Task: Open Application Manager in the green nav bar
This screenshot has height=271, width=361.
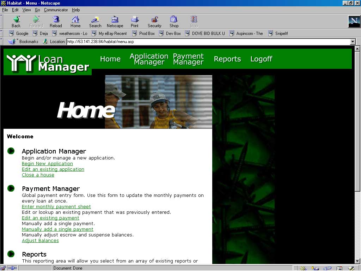Action: [x=149, y=59]
